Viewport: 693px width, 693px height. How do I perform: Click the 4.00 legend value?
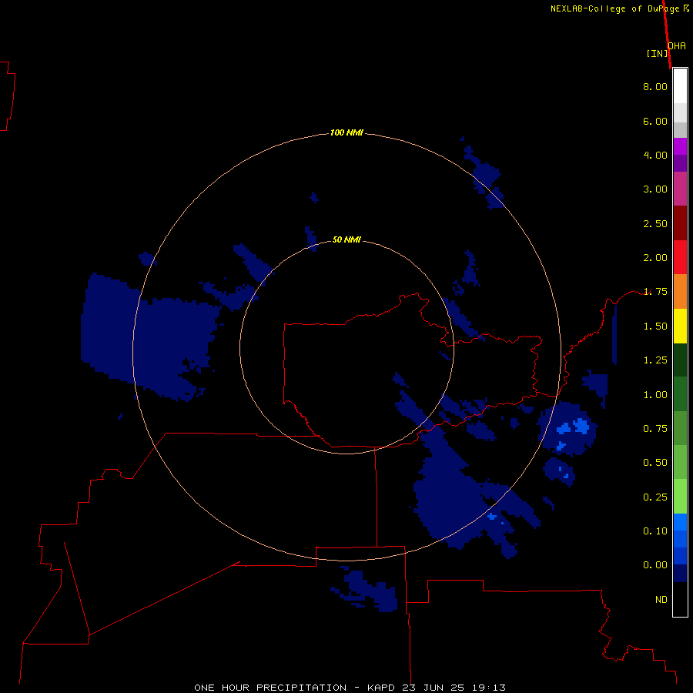coord(655,155)
